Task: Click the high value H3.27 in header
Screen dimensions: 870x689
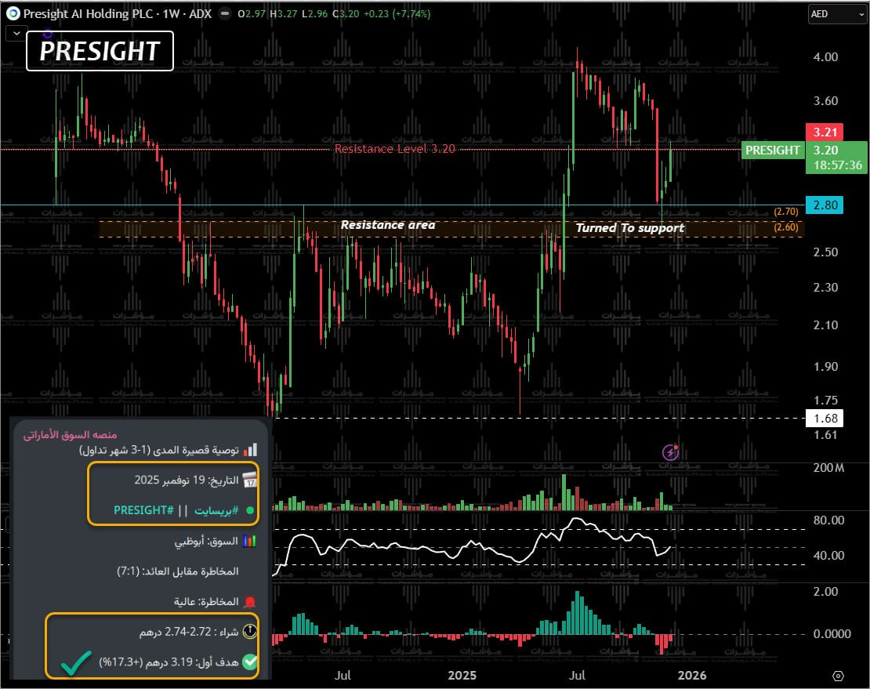Action: (x=284, y=14)
